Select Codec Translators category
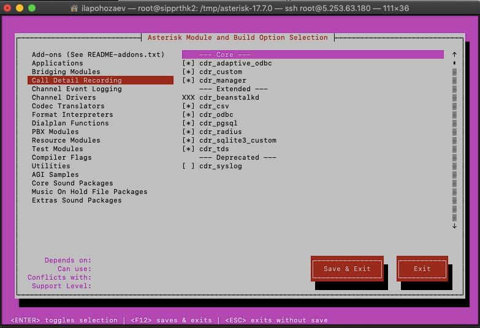Image resolution: width=480 pixels, height=328 pixels. (68, 106)
